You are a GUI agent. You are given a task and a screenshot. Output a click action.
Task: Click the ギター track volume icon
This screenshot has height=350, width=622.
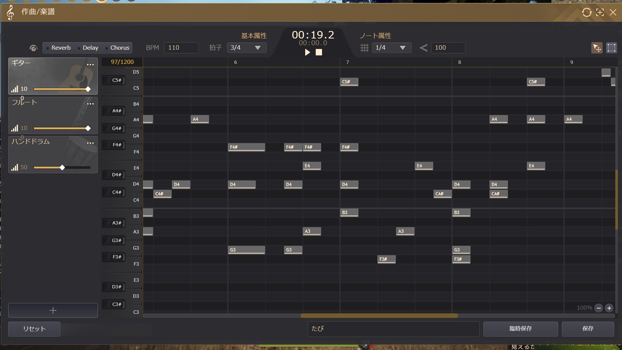coord(15,89)
